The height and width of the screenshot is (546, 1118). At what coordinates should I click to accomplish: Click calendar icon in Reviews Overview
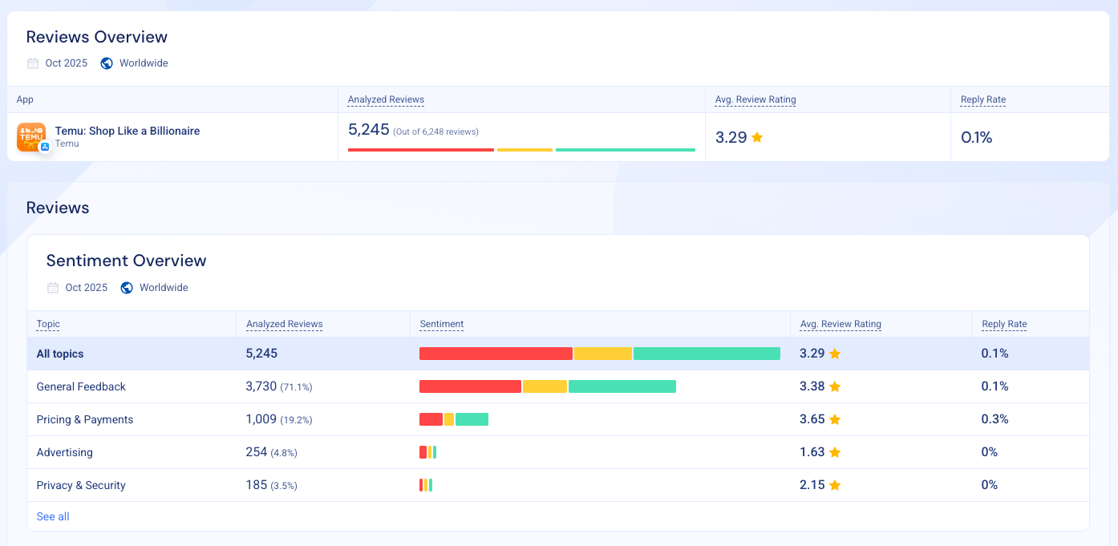click(33, 63)
